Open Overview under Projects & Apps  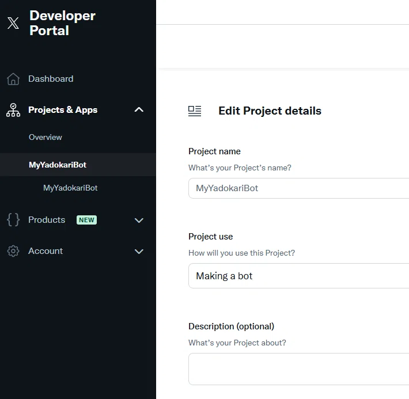click(x=46, y=137)
